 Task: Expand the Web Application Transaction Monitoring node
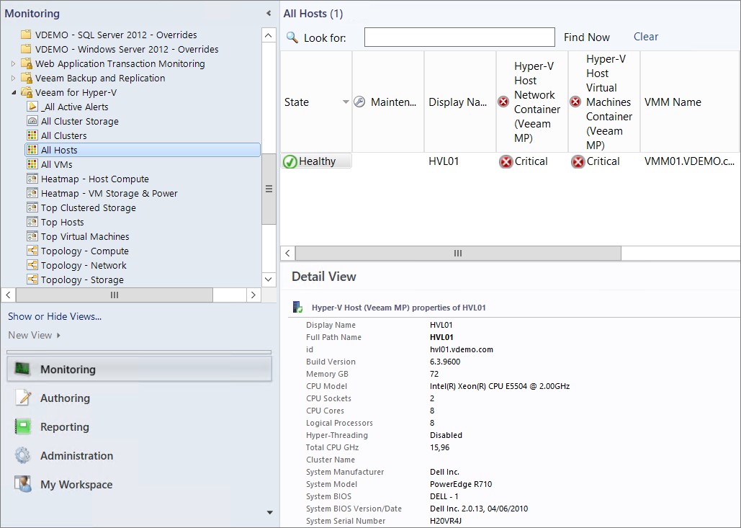13,64
